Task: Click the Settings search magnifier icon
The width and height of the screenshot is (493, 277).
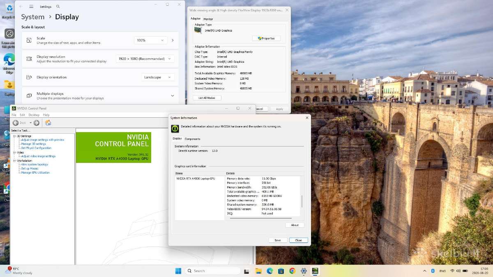Action: pyautogui.click(x=58, y=7)
